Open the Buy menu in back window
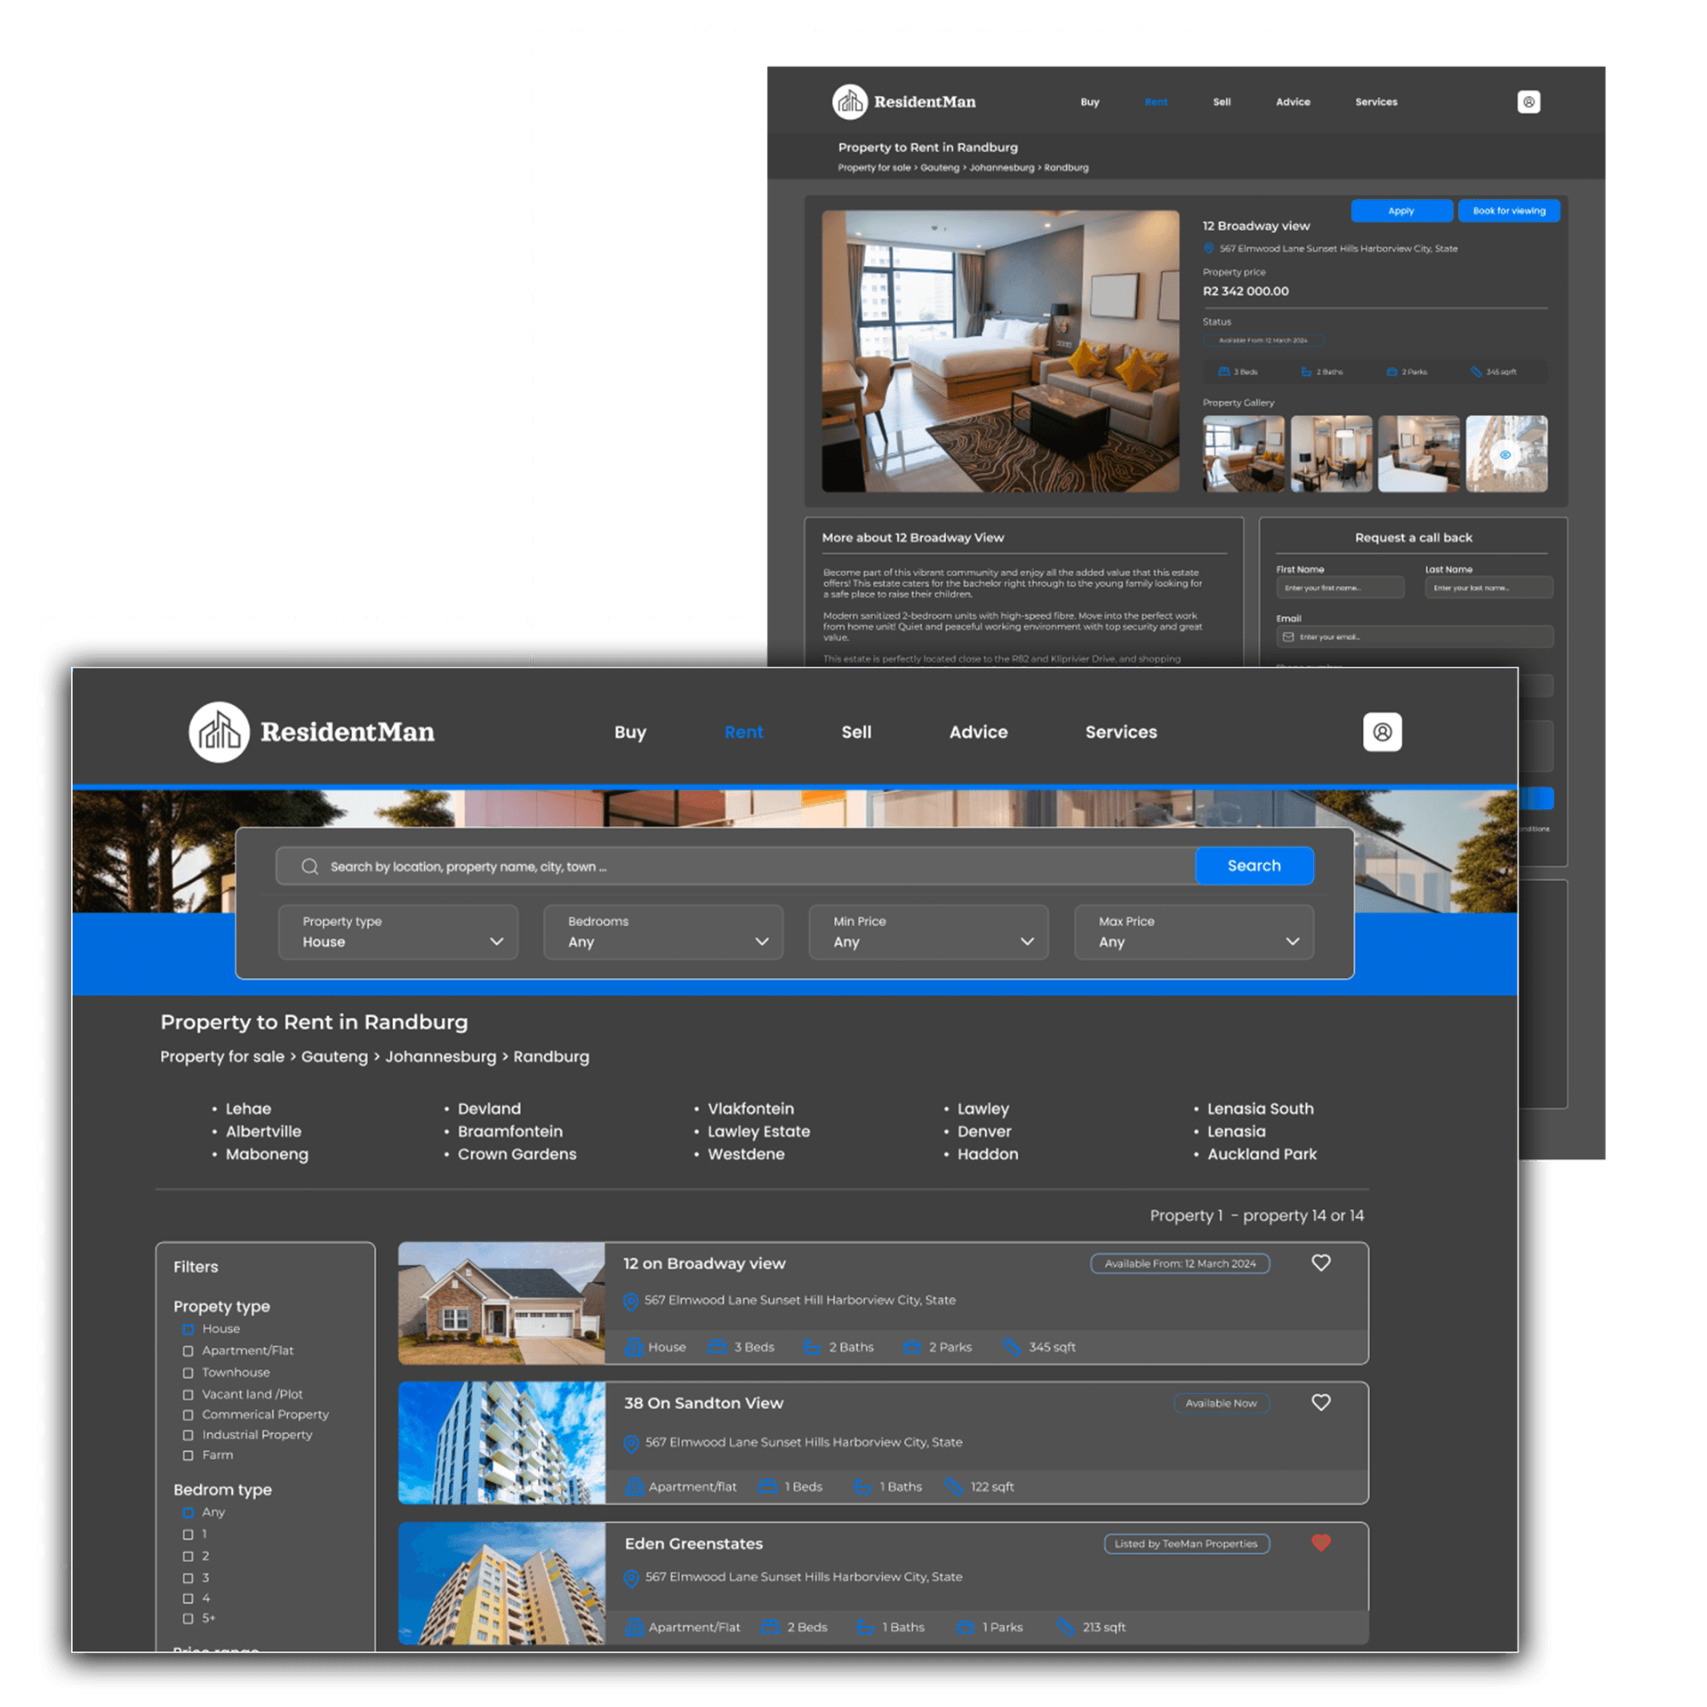Screen dimensions: 1707x1707 [1090, 102]
